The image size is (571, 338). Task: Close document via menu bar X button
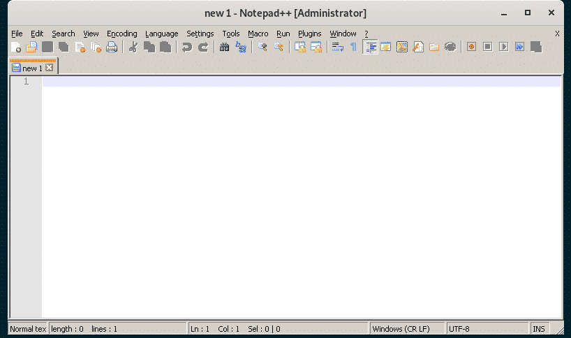click(x=557, y=34)
